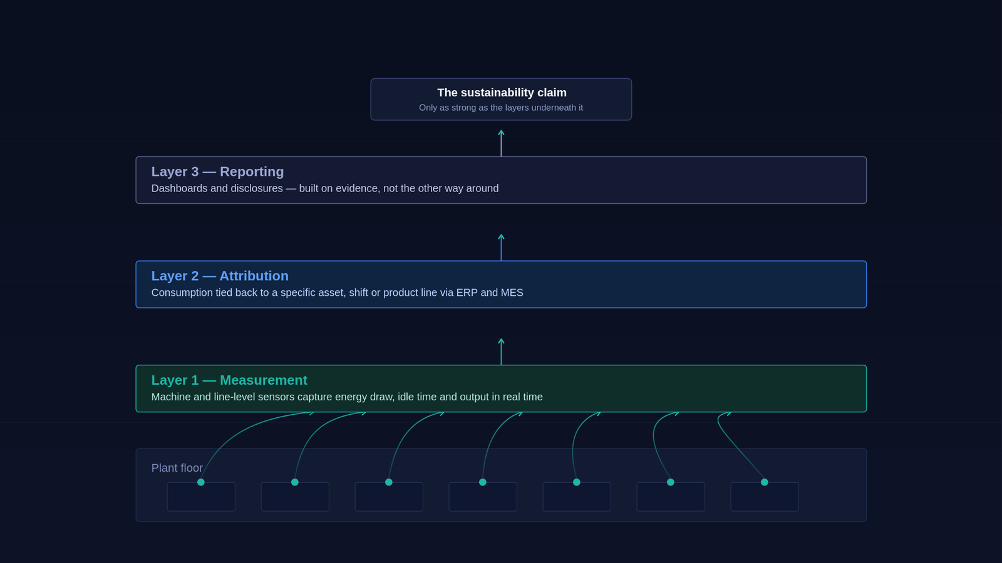The width and height of the screenshot is (1002, 563).
Task: Click the "Dashboards and disclosures" description line
Action: click(325, 188)
